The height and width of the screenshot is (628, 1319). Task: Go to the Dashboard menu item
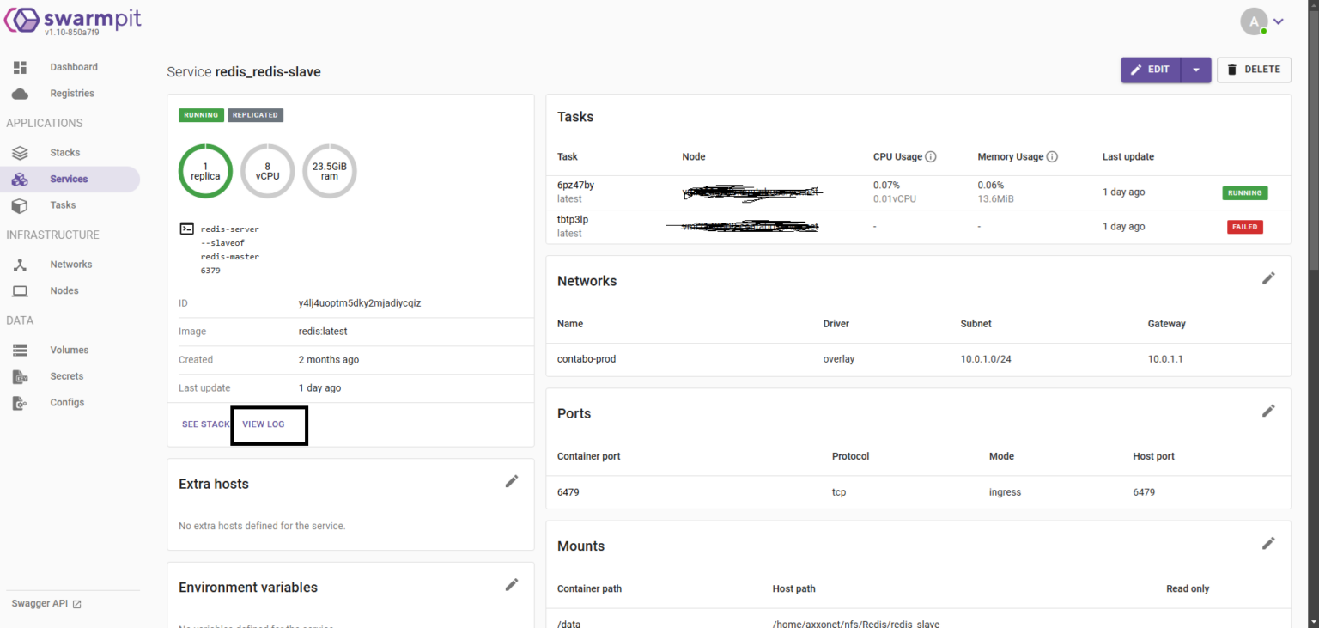74,66
